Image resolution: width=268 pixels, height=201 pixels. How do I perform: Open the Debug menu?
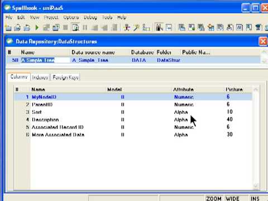pyautogui.click(x=90, y=17)
